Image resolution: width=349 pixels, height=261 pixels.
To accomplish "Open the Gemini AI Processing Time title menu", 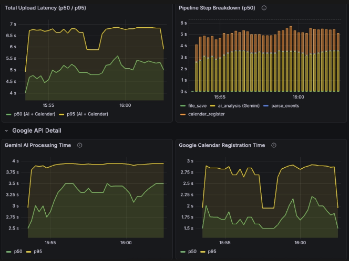I will (x=37, y=145).
